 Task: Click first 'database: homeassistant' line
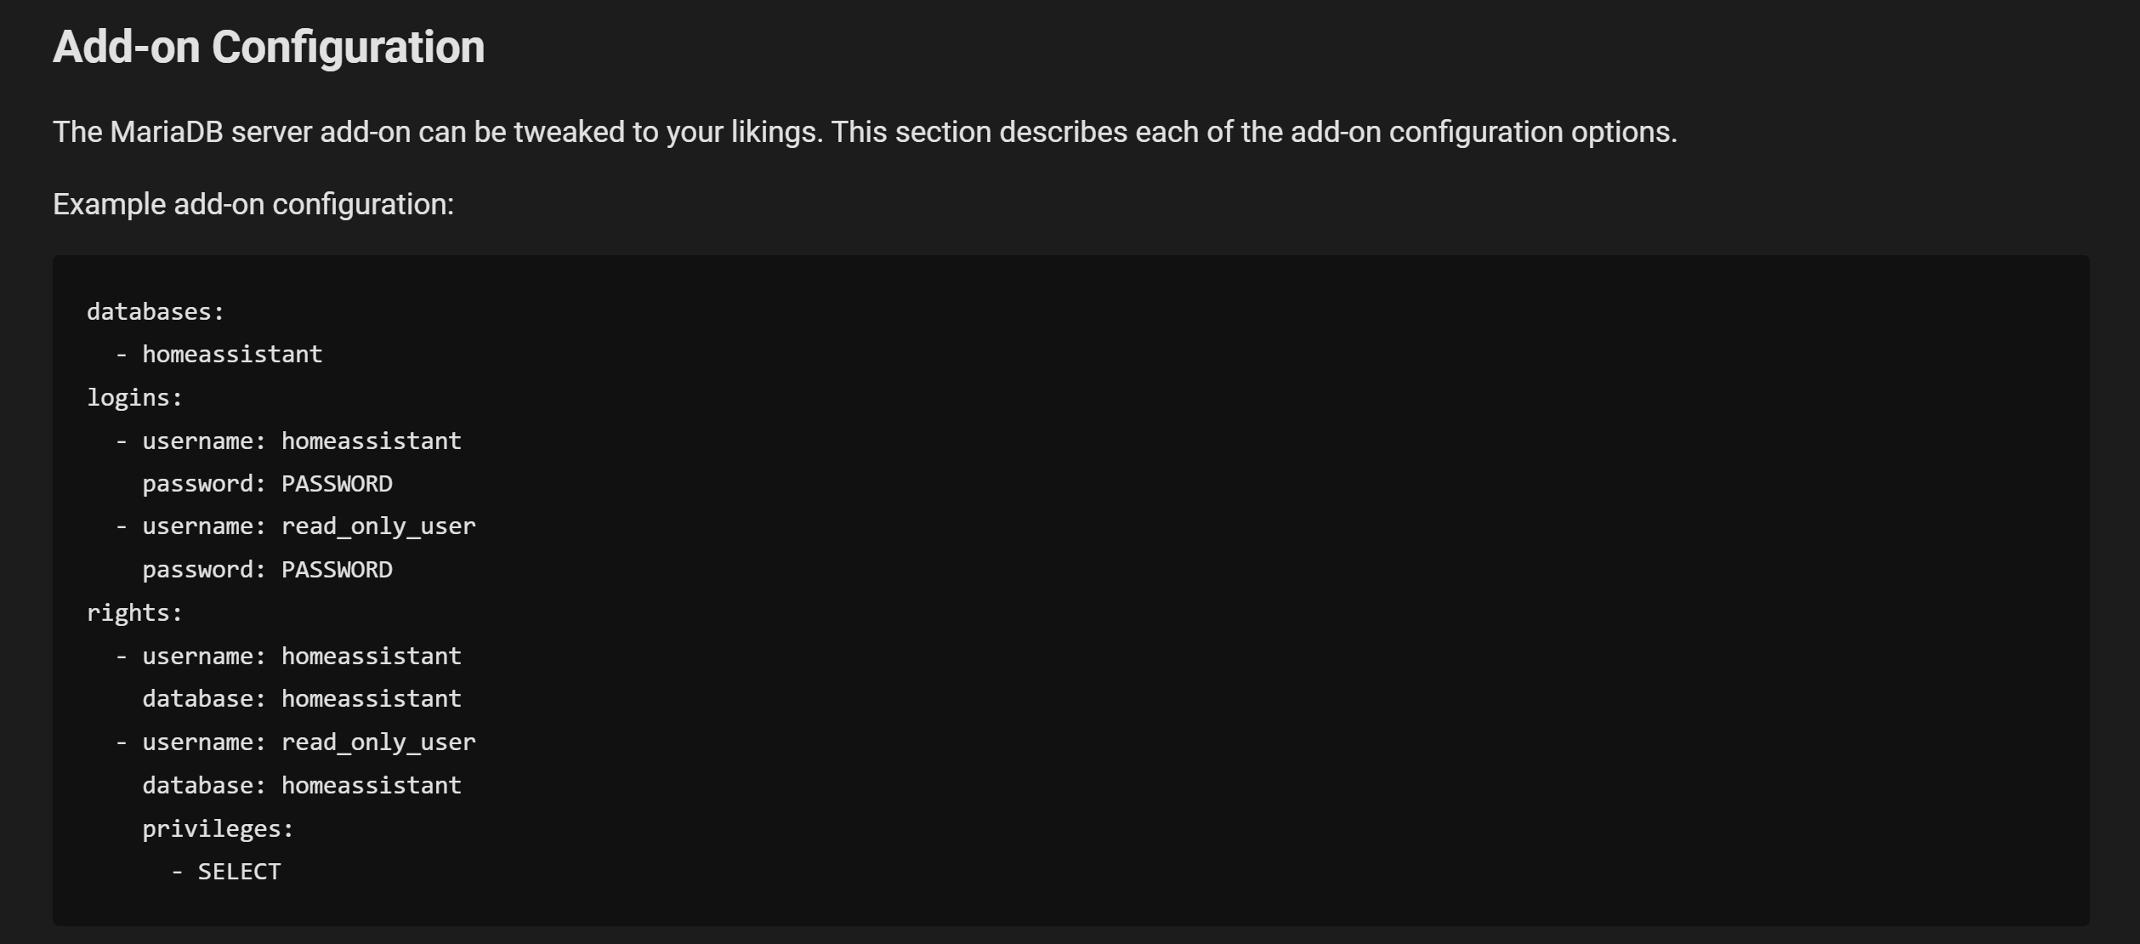click(x=302, y=698)
